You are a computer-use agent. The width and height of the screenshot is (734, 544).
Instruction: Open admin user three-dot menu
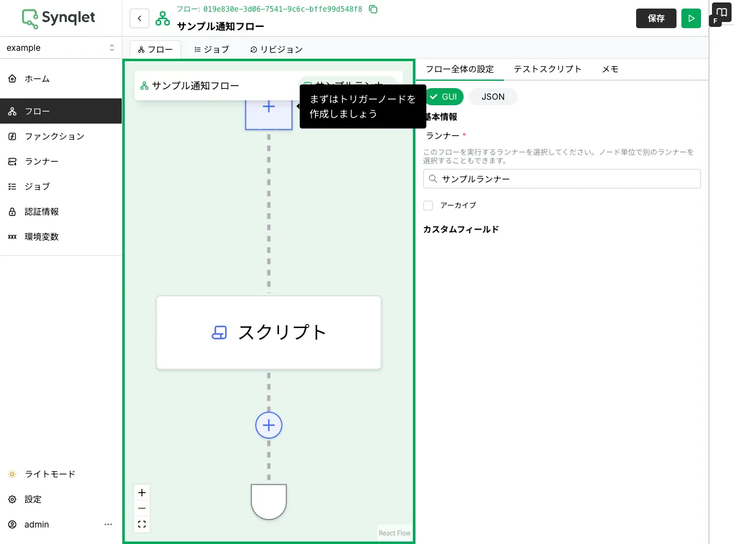[108, 524]
